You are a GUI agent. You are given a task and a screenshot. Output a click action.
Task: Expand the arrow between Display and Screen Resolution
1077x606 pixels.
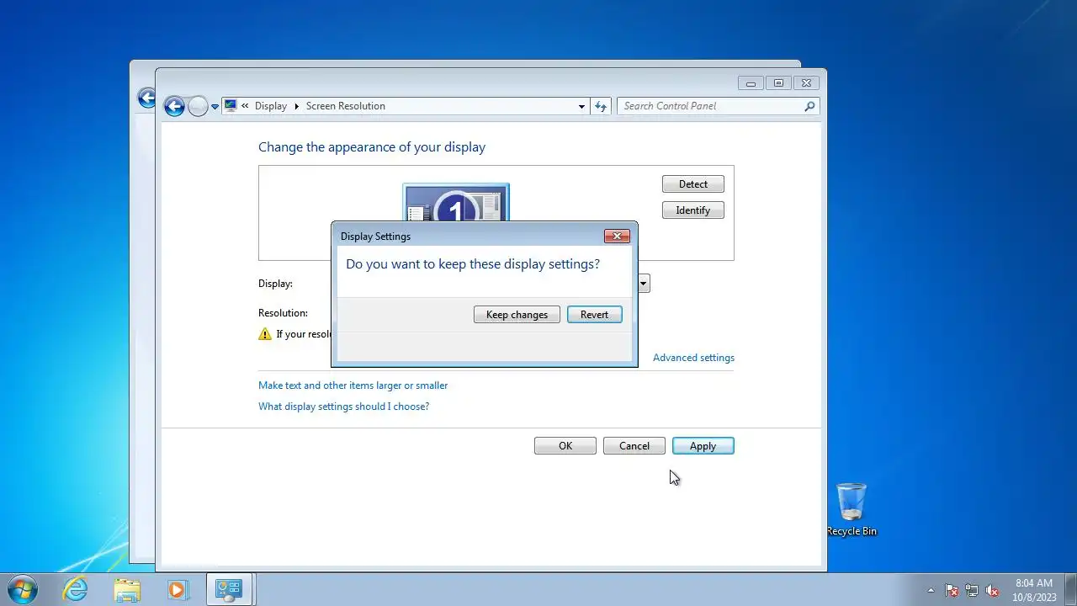pos(296,106)
